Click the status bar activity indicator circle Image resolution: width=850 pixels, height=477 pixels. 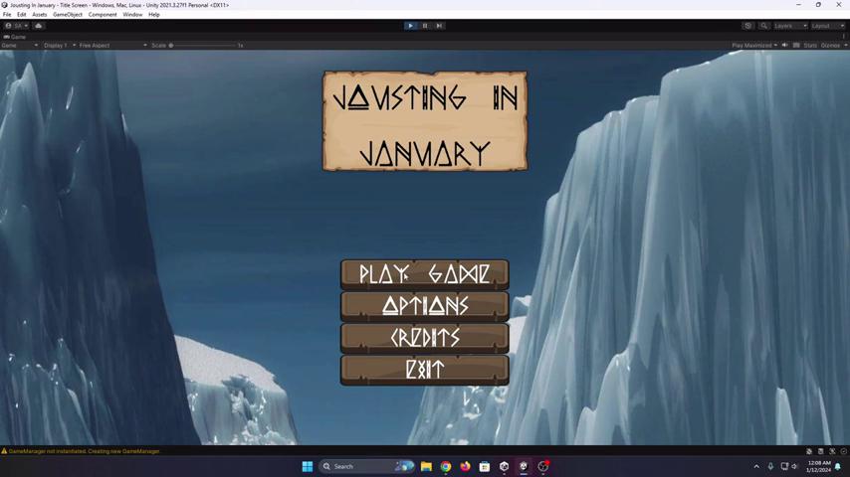click(843, 451)
